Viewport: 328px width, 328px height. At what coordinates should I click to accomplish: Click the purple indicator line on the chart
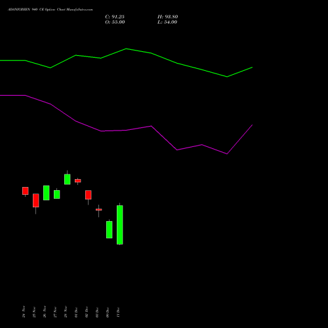[126, 131]
